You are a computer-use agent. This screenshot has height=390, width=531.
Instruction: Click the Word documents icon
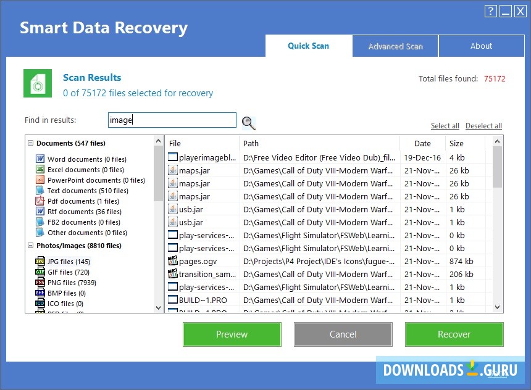(x=40, y=159)
